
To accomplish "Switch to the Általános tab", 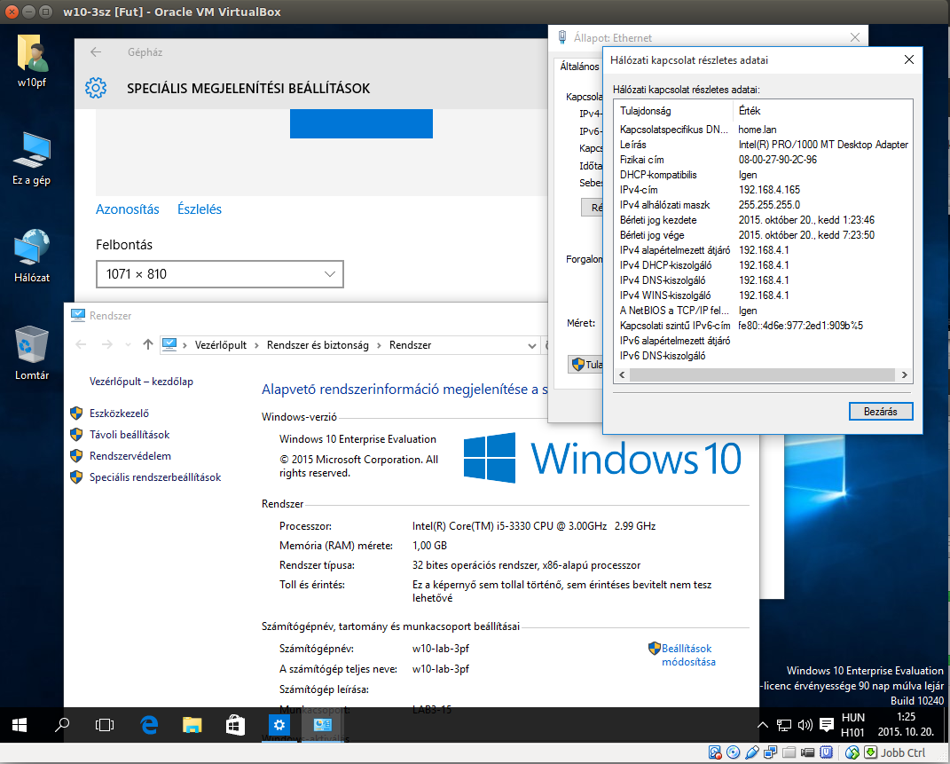I will [x=578, y=67].
